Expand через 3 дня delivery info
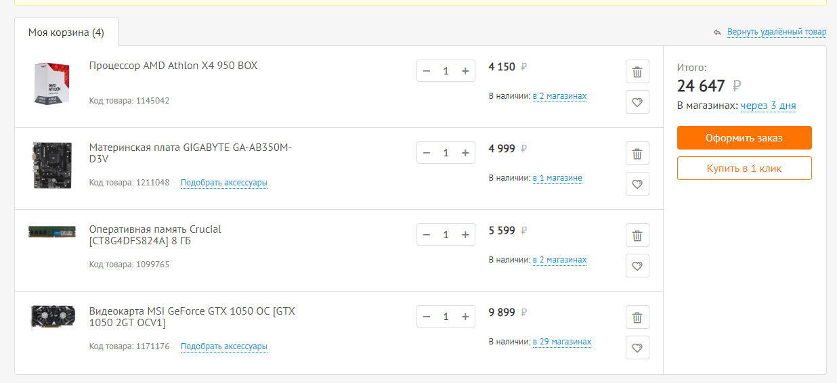This screenshot has height=383, width=837. pyautogui.click(x=768, y=106)
